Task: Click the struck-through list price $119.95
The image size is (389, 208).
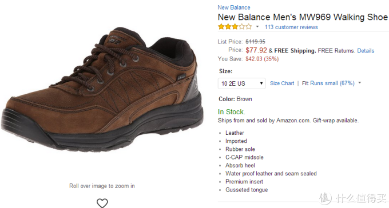Action: tap(255, 42)
